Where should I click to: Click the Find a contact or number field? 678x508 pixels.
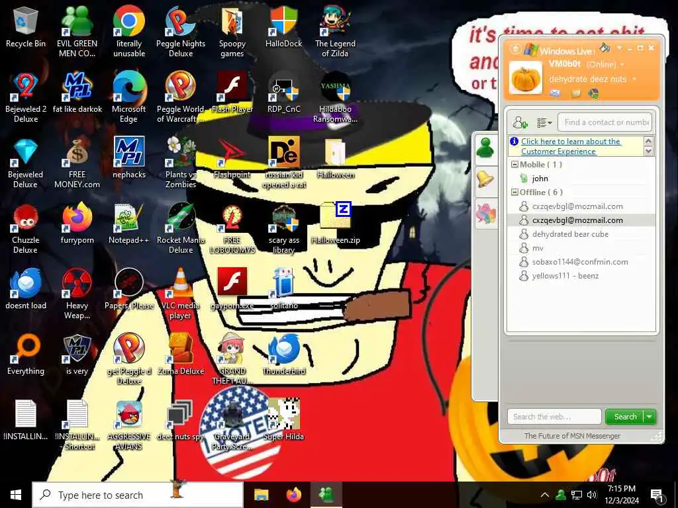pos(605,122)
